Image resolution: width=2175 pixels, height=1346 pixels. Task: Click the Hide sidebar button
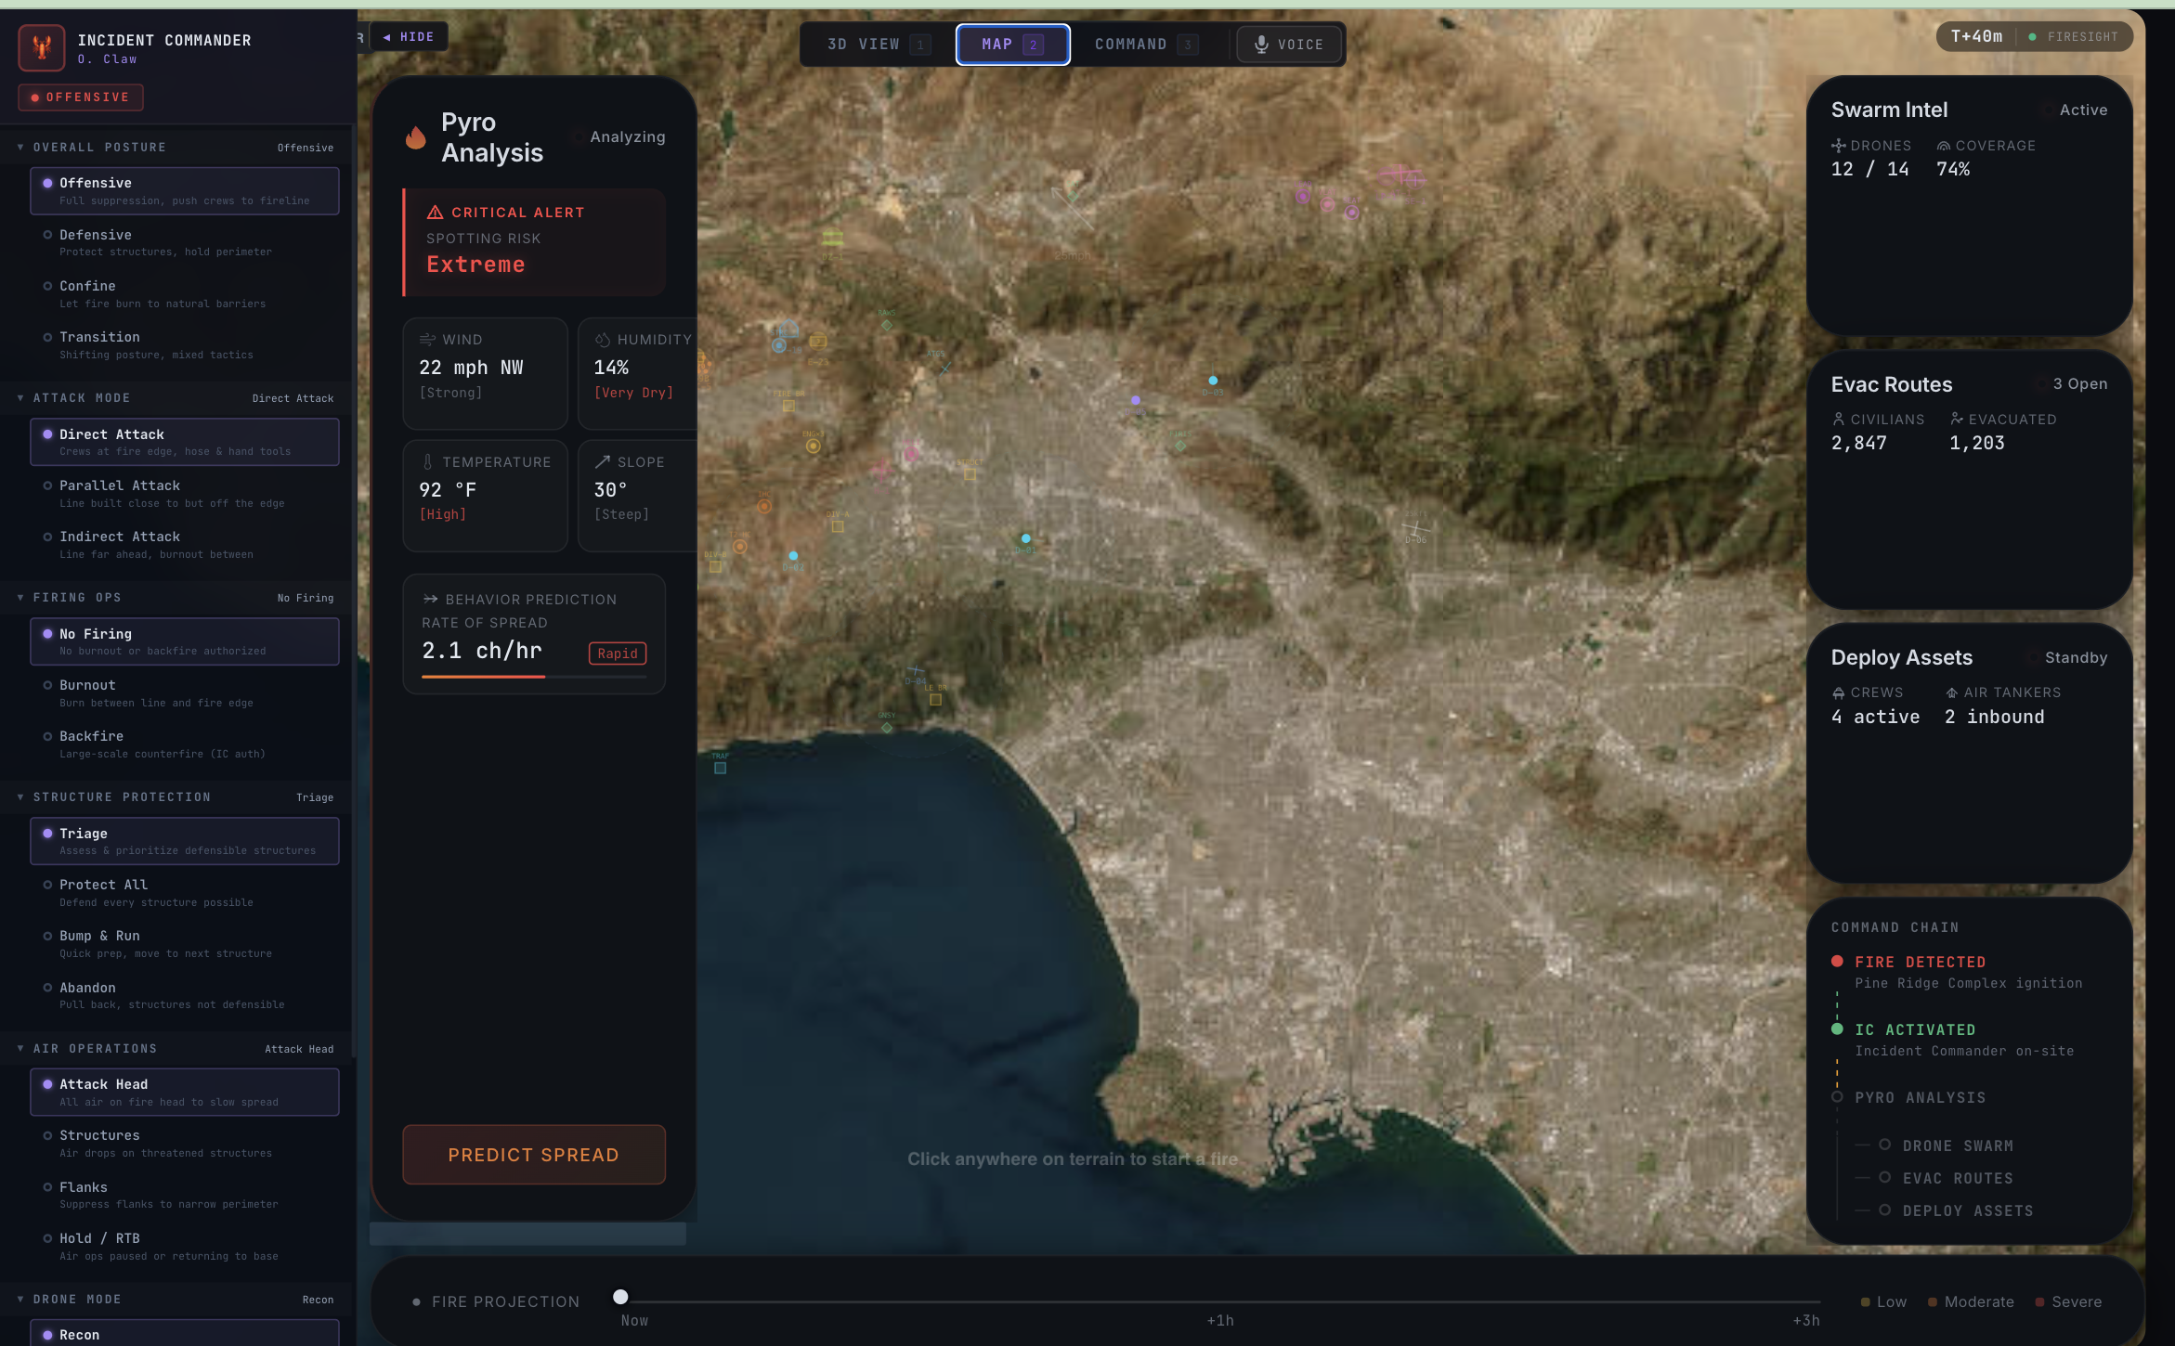coord(409,37)
